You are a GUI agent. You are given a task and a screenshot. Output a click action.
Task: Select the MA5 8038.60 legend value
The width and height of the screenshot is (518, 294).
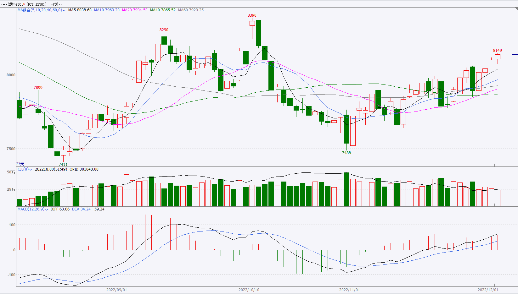tap(80, 10)
